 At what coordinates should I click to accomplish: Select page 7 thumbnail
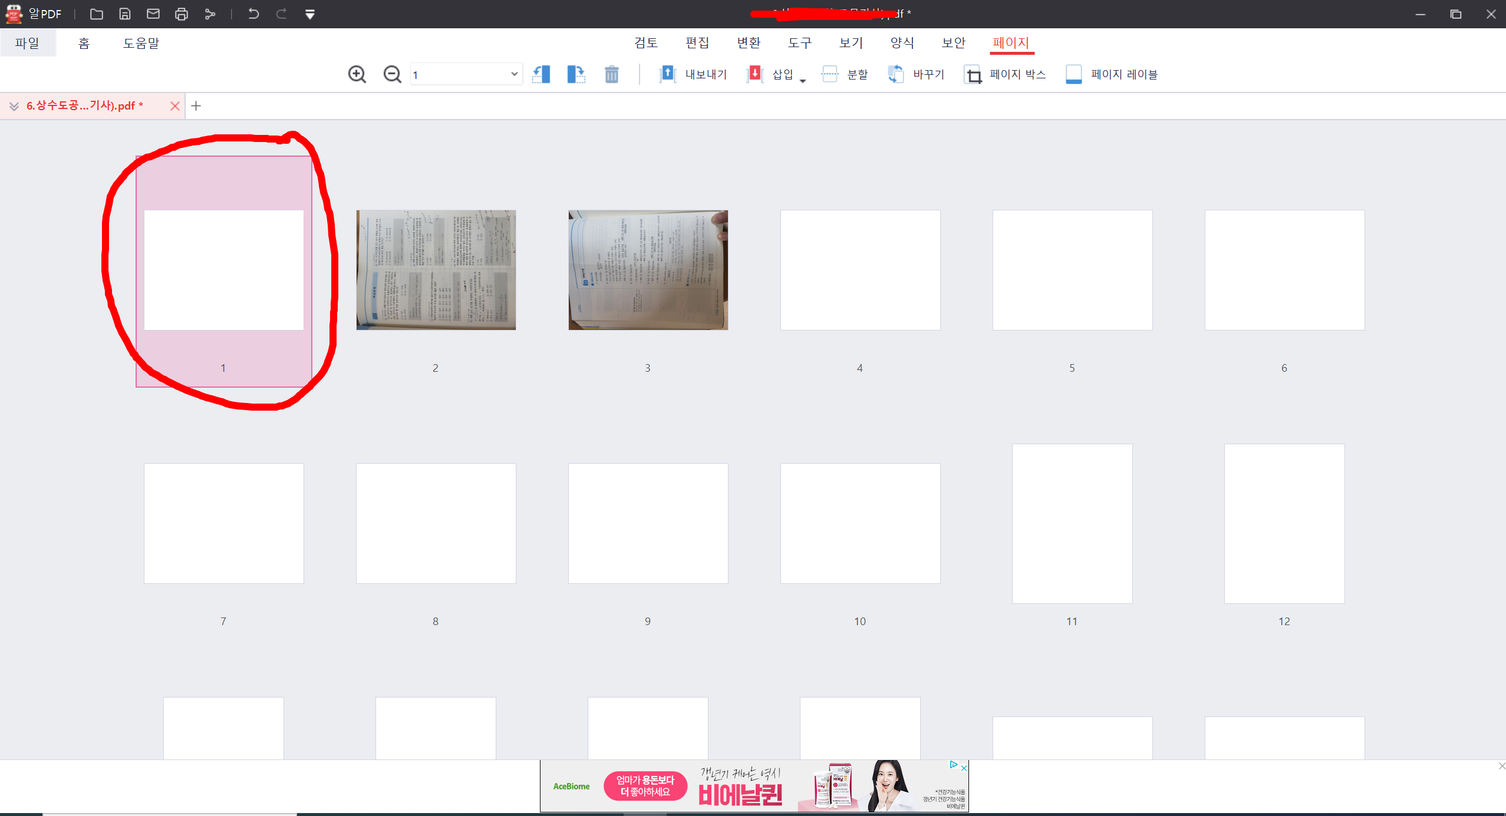pos(224,523)
